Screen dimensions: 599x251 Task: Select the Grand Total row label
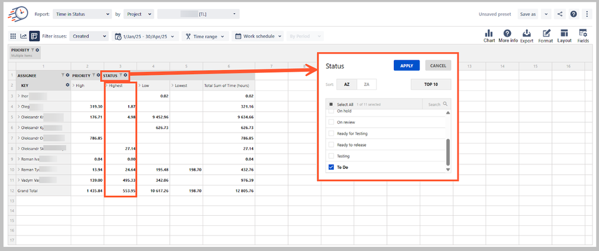(x=28, y=191)
